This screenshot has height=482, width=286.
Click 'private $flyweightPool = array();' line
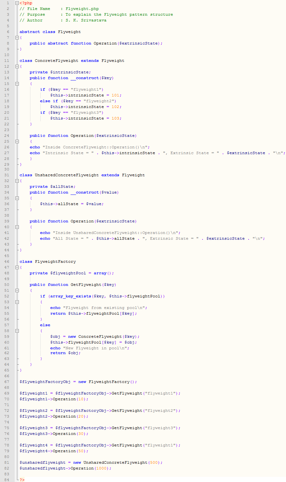[x=72, y=273]
